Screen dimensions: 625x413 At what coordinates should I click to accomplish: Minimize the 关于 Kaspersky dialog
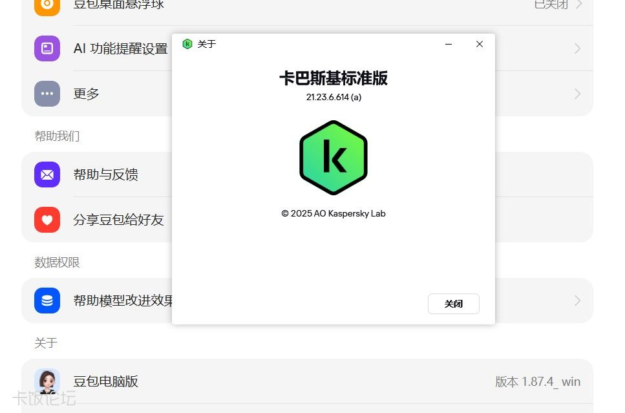tap(449, 44)
